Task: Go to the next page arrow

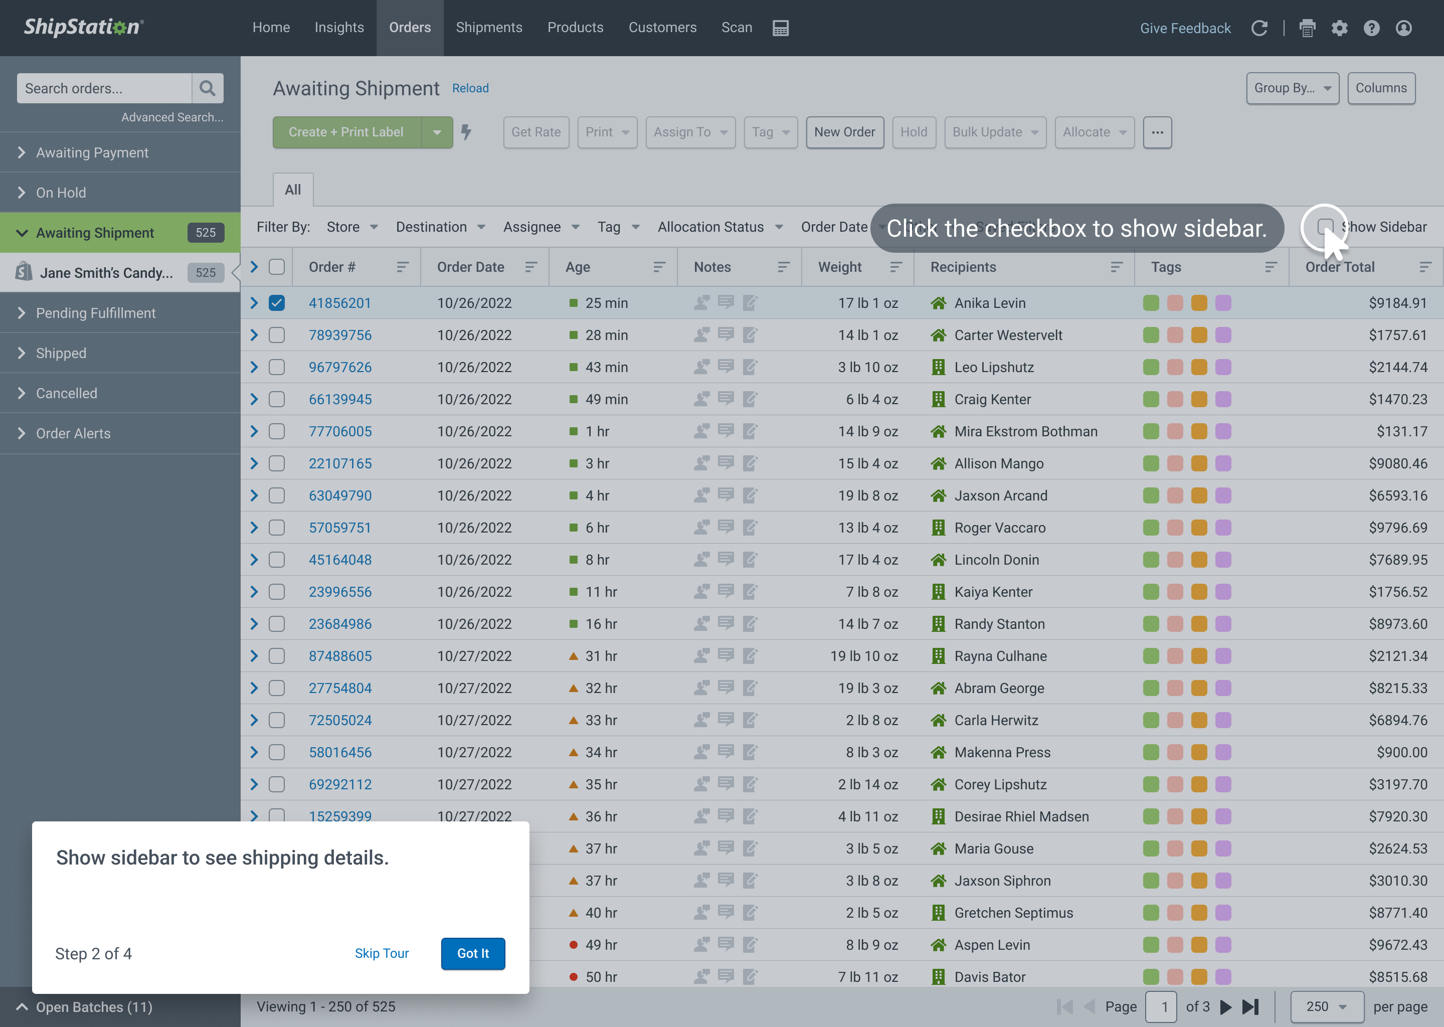Action: [1225, 1006]
